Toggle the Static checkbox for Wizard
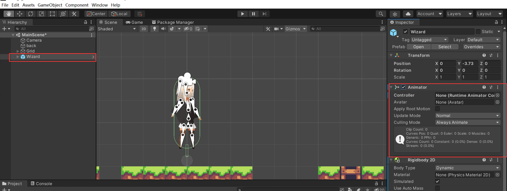The width and height of the screenshot is (507, 191). point(478,31)
